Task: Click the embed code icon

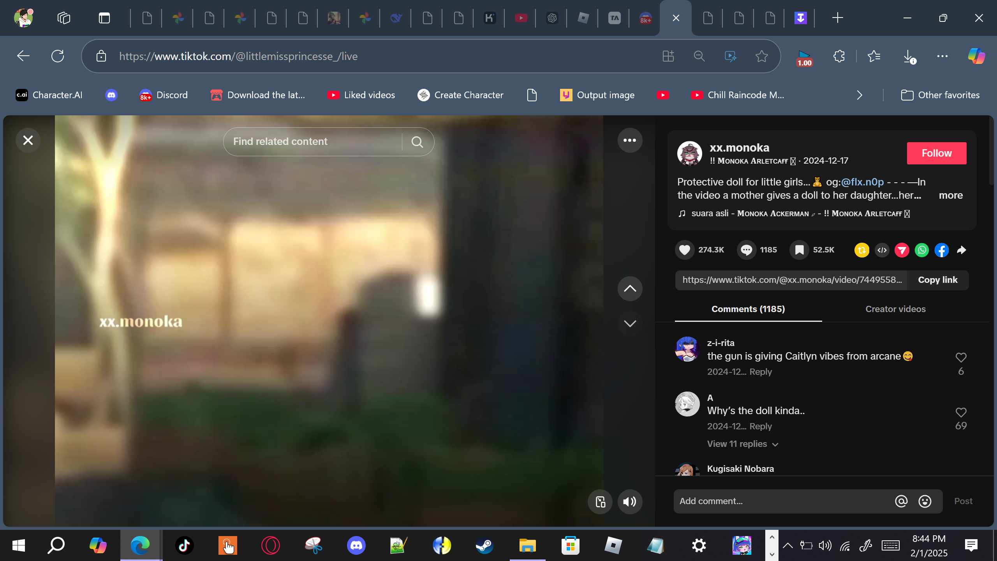Action: [x=882, y=250]
